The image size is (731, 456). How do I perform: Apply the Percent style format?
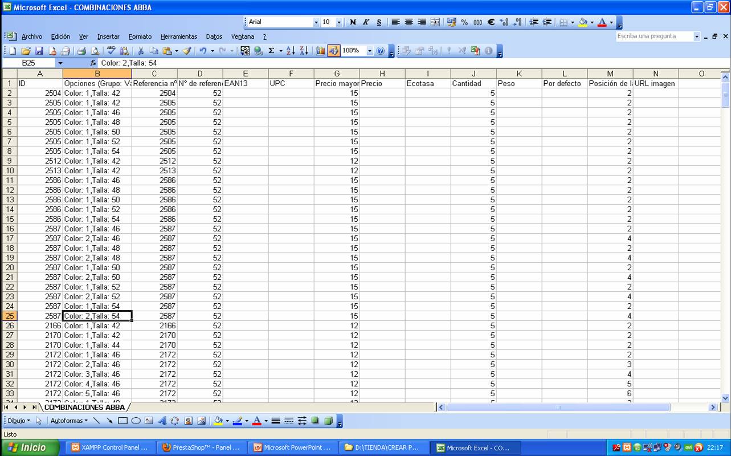click(x=464, y=22)
